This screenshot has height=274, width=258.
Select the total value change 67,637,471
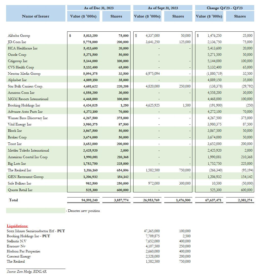point(213,200)
